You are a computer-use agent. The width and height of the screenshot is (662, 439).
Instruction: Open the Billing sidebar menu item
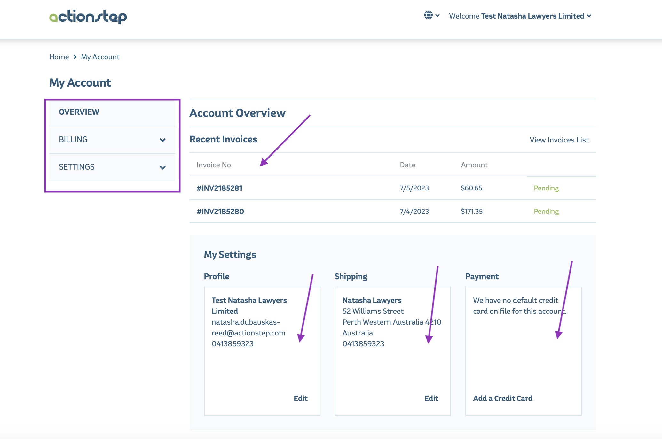(x=73, y=139)
